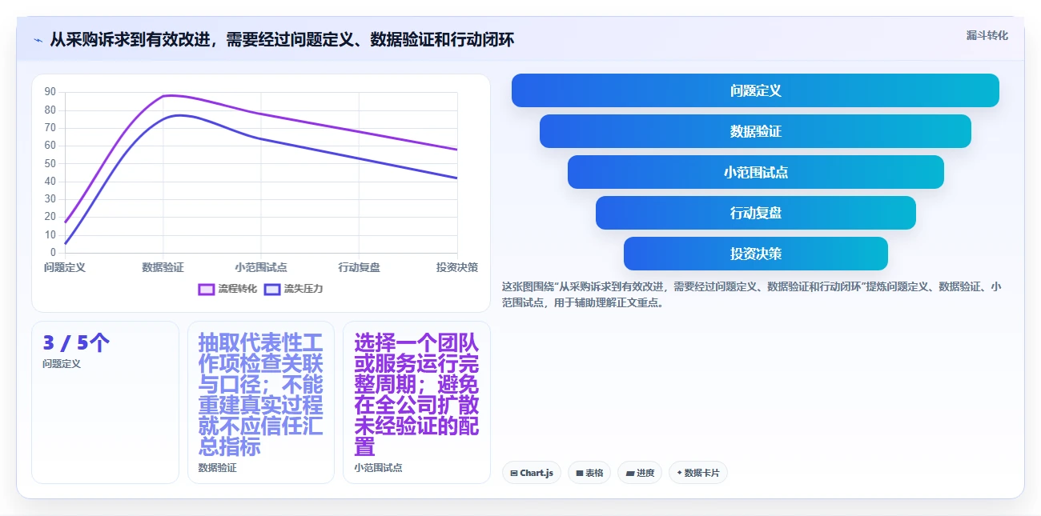Toggle the 流失压力 blue legend swatch

coord(272,289)
